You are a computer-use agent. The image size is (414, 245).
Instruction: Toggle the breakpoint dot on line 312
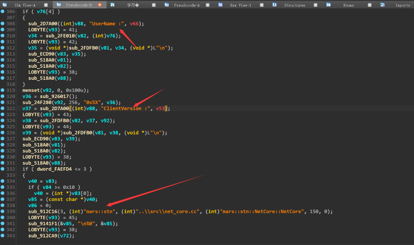2,48
